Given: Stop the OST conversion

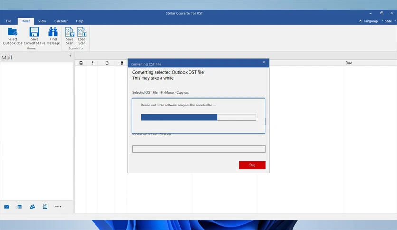Looking at the screenshot, I should coord(253,165).
